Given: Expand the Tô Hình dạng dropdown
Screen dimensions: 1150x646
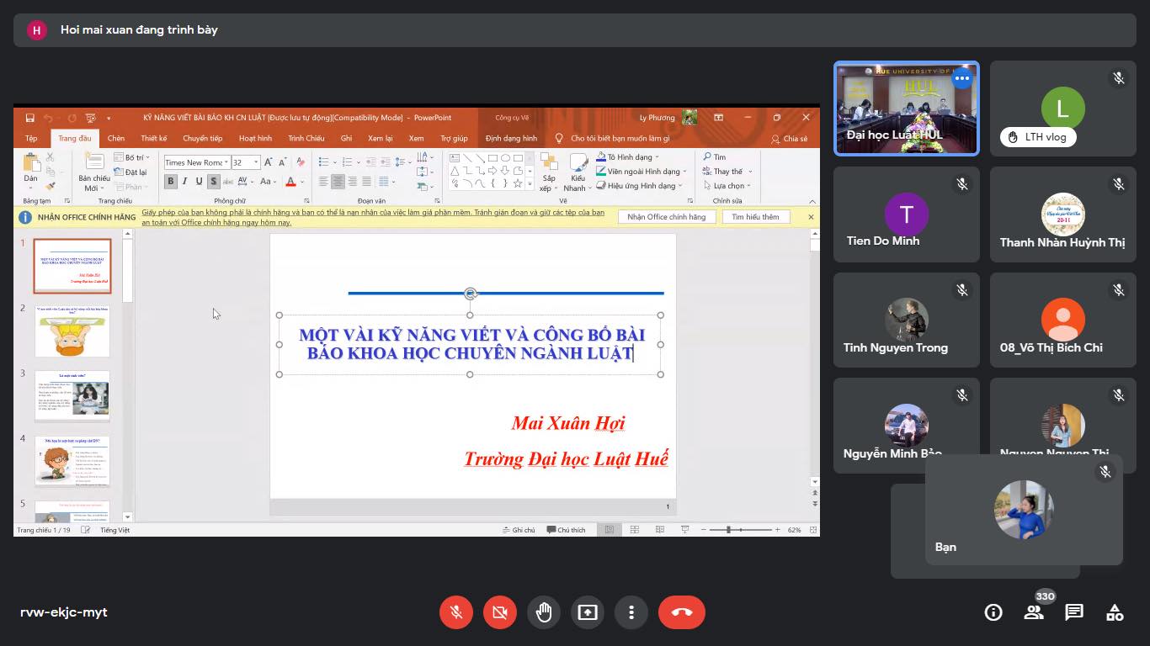Looking at the screenshot, I should click(x=657, y=157).
